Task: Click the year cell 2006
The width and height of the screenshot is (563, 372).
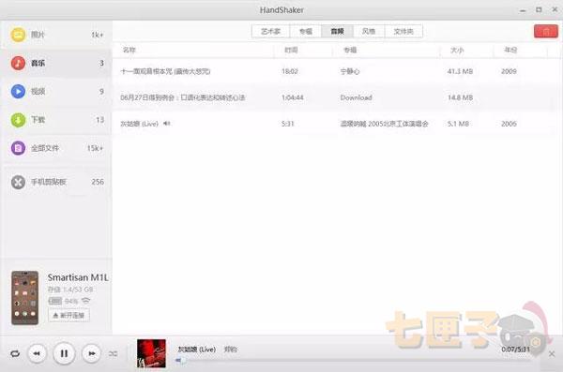Action: tap(509, 124)
